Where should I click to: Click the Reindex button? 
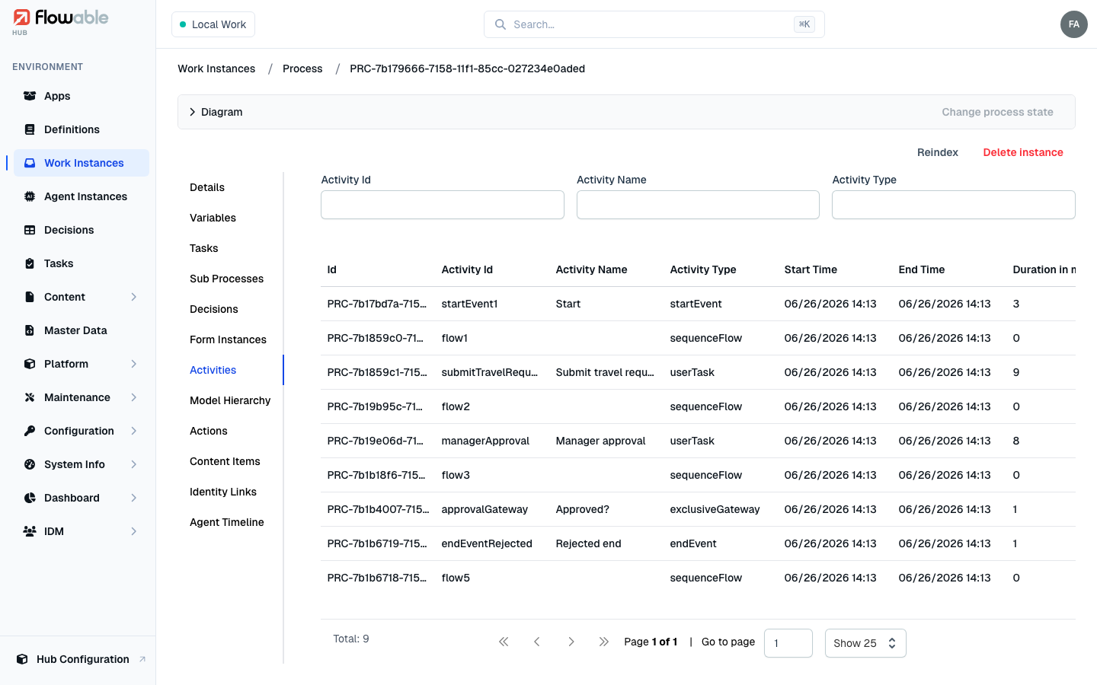pos(937,152)
